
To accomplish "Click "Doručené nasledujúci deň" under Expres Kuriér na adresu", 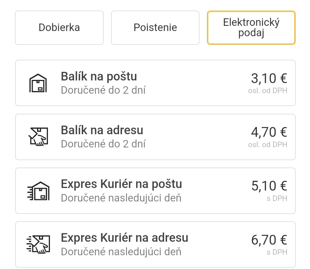I will click(x=121, y=252).
